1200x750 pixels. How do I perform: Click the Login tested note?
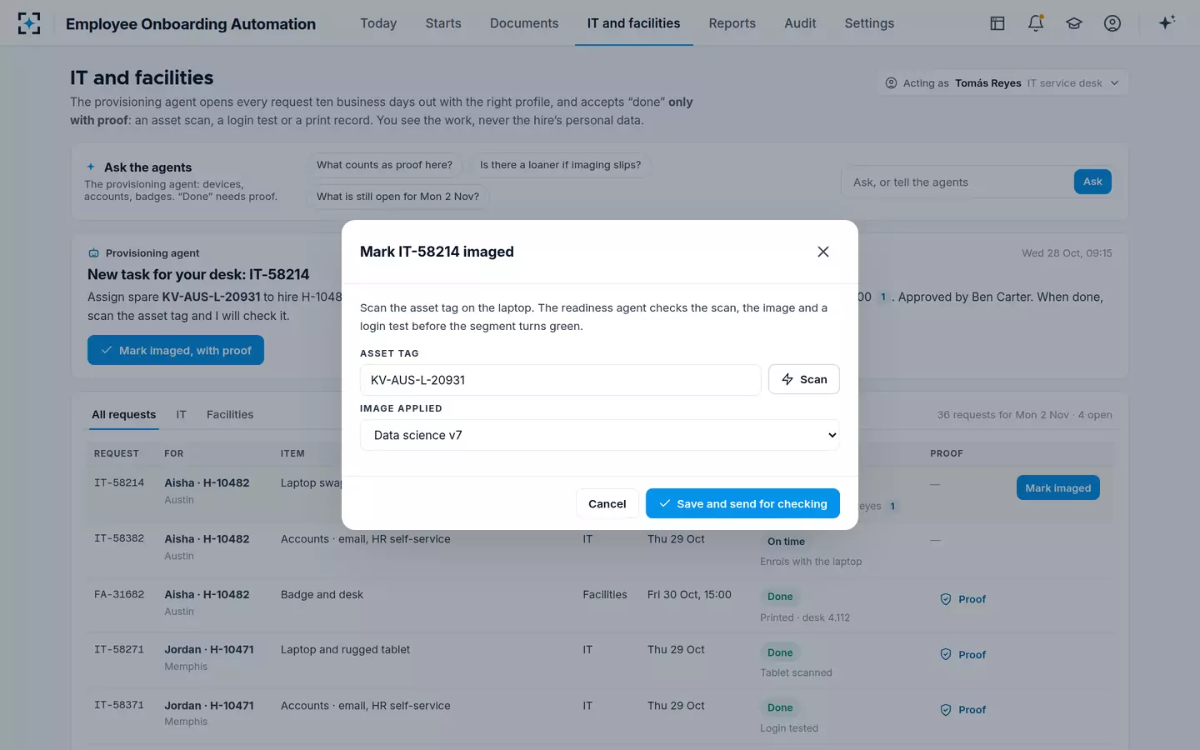[789, 728]
